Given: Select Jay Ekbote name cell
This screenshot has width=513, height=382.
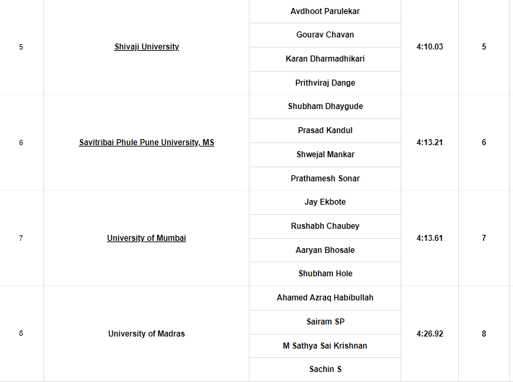Looking at the screenshot, I should [x=325, y=202].
